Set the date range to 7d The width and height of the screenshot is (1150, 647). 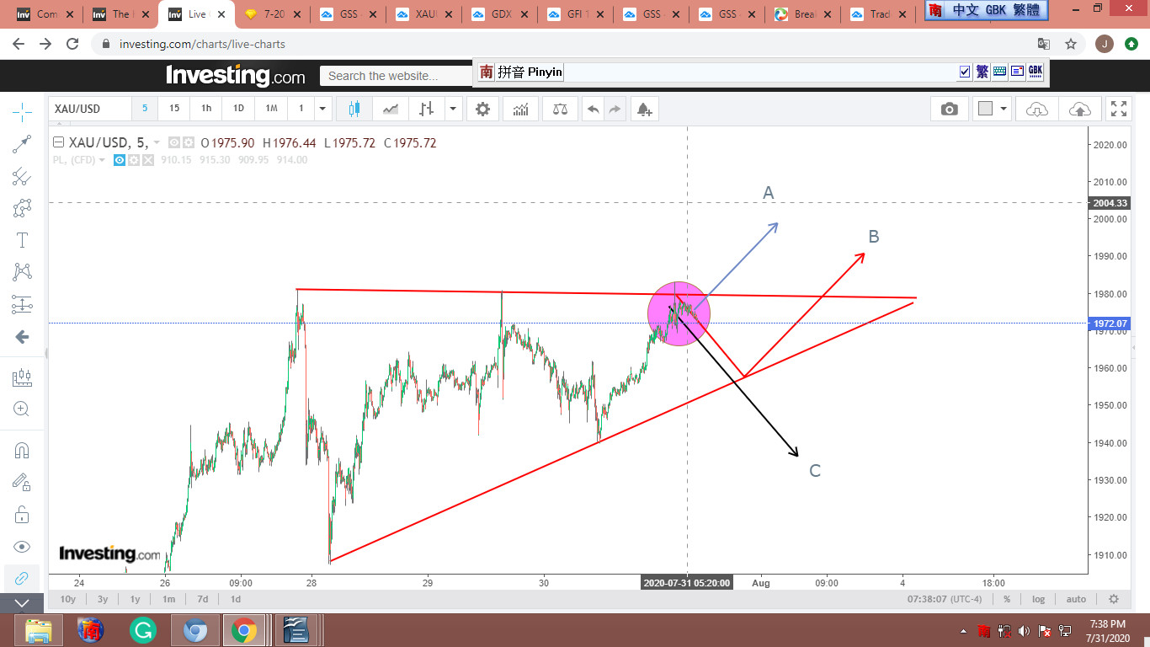(202, 599)
